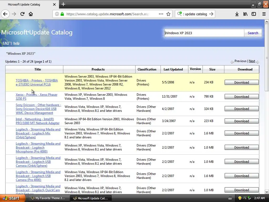The width and height of the screenshot is (269, 202).
Task: Sort results by Title column
Action: [x=38, y=69]
